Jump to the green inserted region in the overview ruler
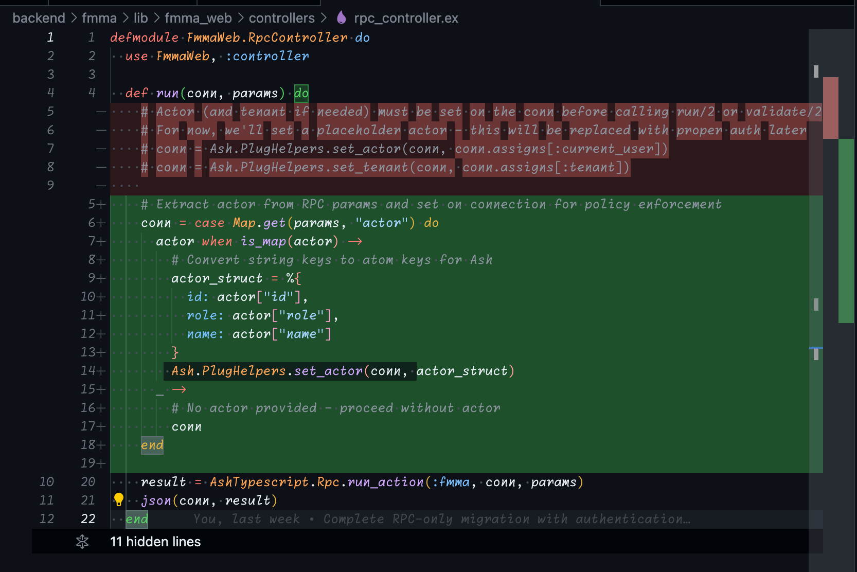This screenshot has width=857, height=572. click(846, 231)
